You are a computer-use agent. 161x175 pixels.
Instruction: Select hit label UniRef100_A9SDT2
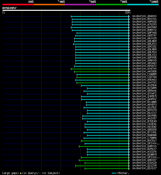tap(144, 66)
